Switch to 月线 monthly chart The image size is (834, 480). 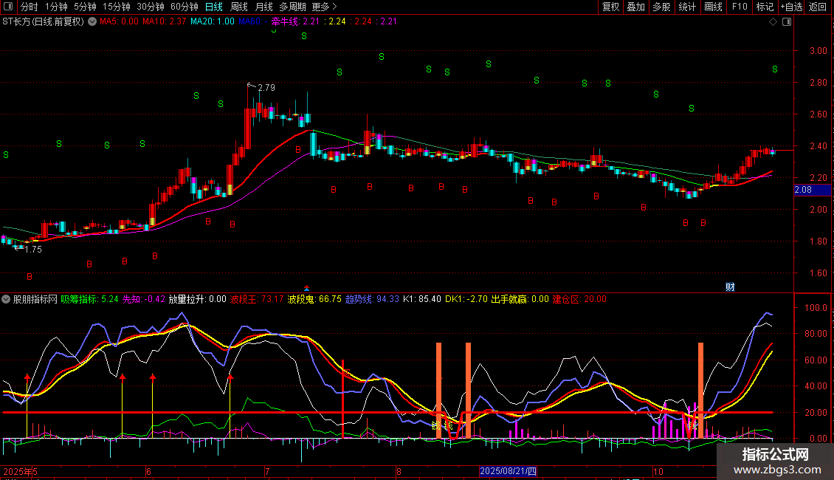[x=263, y=7]
